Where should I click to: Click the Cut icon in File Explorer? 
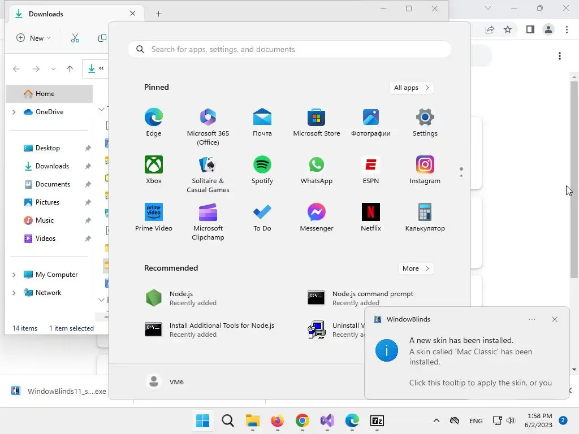click(75, 38)
